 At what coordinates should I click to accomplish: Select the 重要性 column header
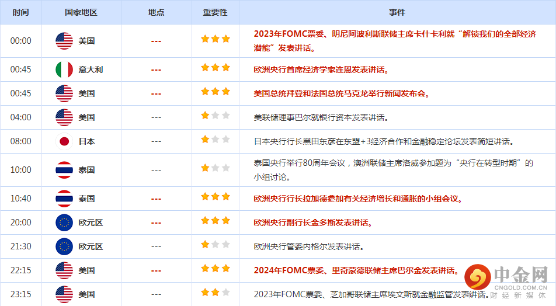point(215,12)
